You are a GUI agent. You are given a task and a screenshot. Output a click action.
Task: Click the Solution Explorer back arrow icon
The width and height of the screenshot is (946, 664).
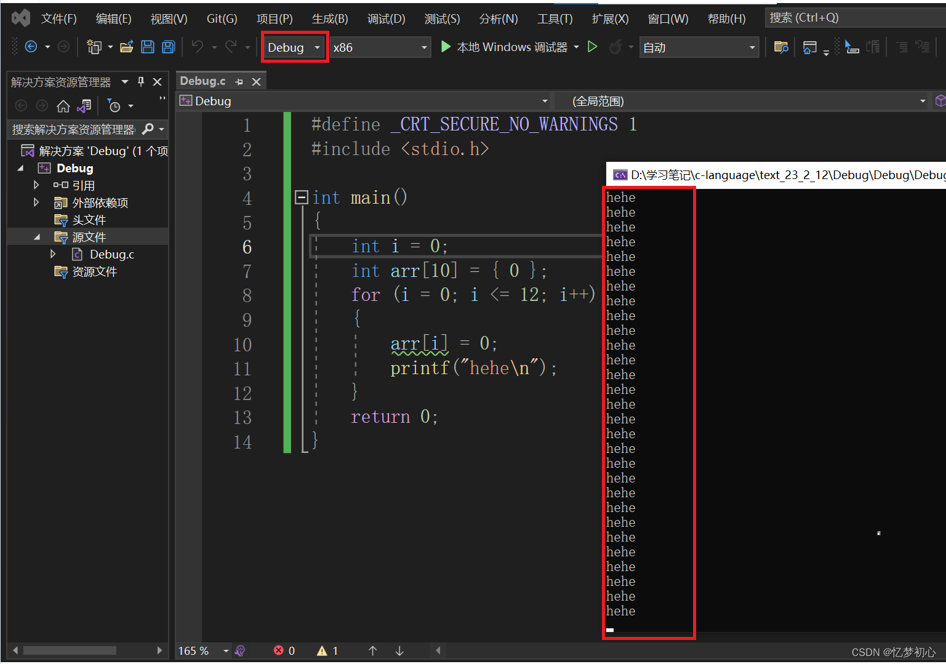tap(21, 106)
